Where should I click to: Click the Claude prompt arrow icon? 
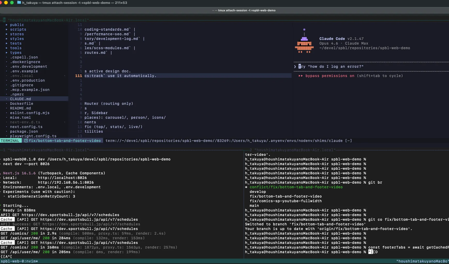(x=295, y=66)
